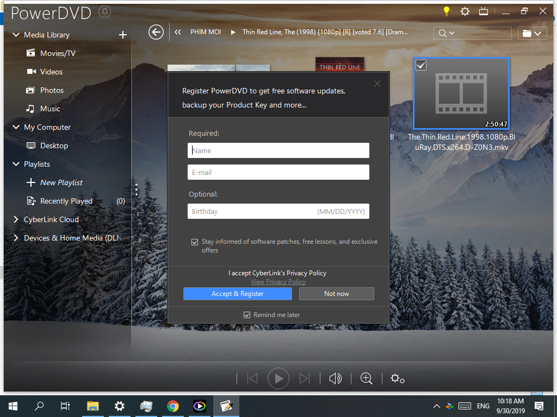
Task: Open Settings gear from taskbar
Action: pos(119,406)
